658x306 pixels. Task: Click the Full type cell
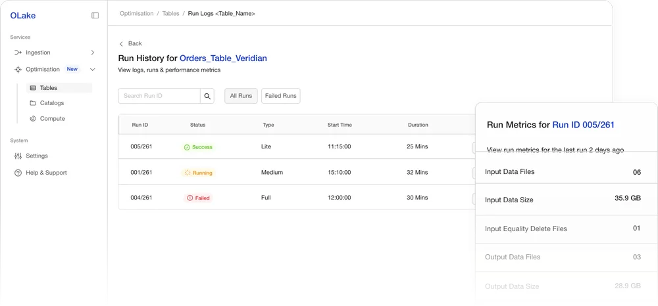pyautogui.click(x=266, y=198)
